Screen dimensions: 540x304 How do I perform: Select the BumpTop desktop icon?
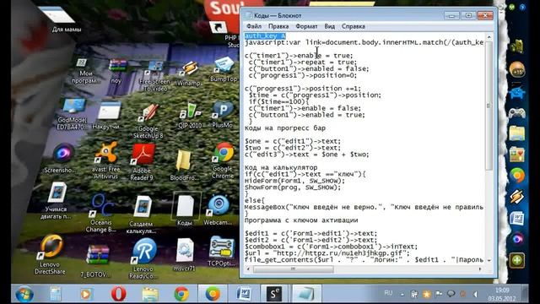click(x=224, y=69)
